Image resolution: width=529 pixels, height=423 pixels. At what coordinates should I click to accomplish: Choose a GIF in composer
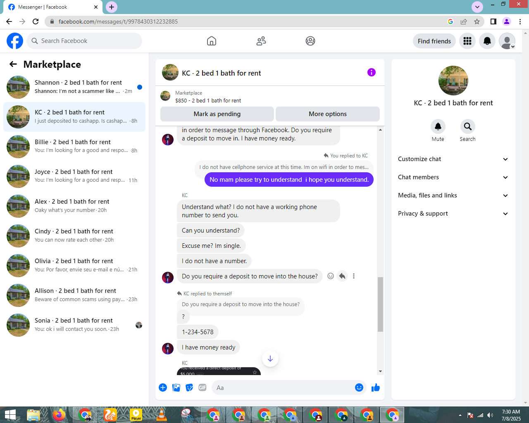point(203,387)
